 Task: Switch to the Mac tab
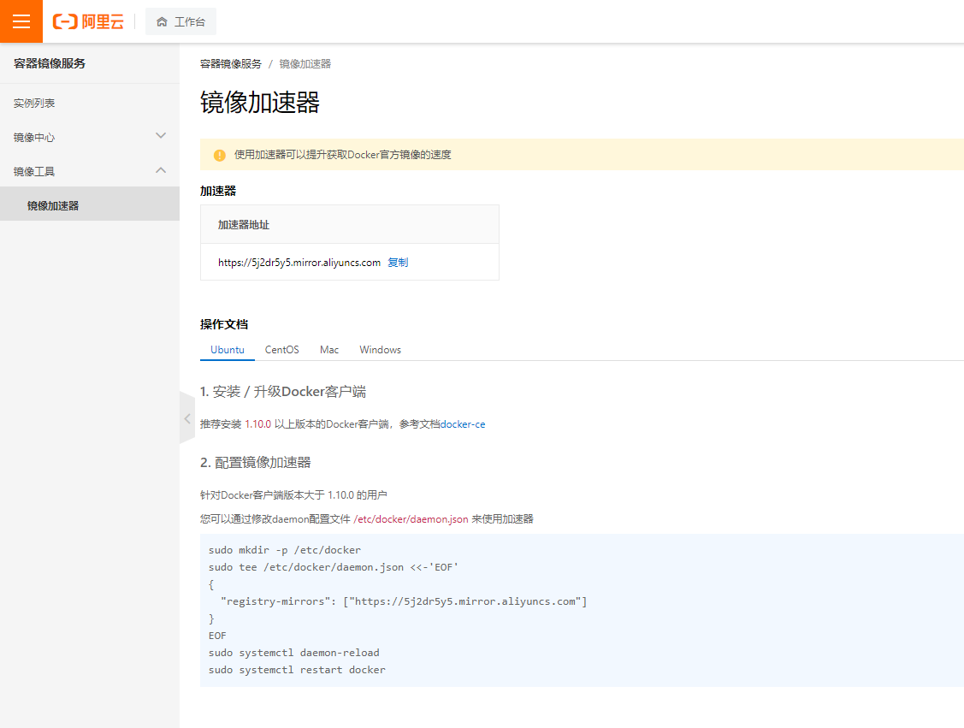pos(329,349)
